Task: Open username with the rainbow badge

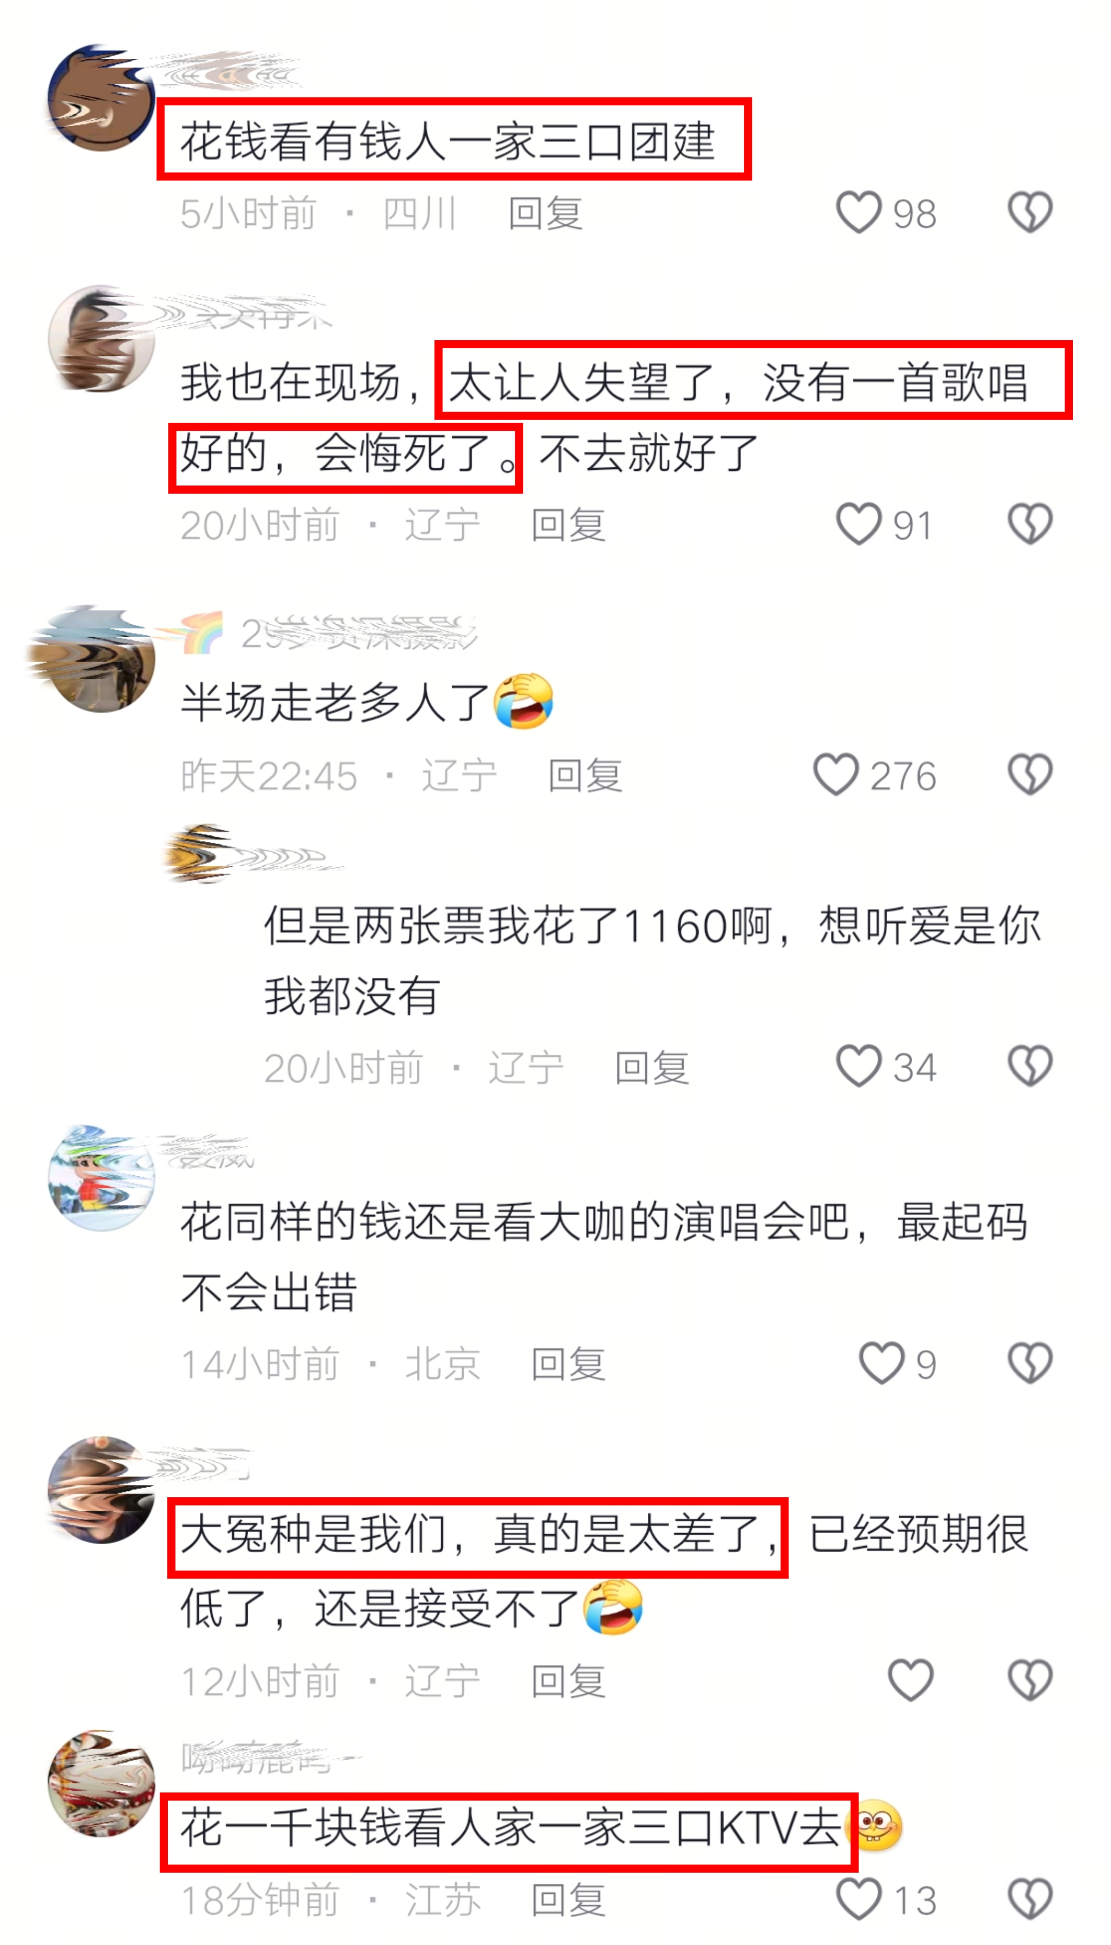Action: (x=328, y=633)
